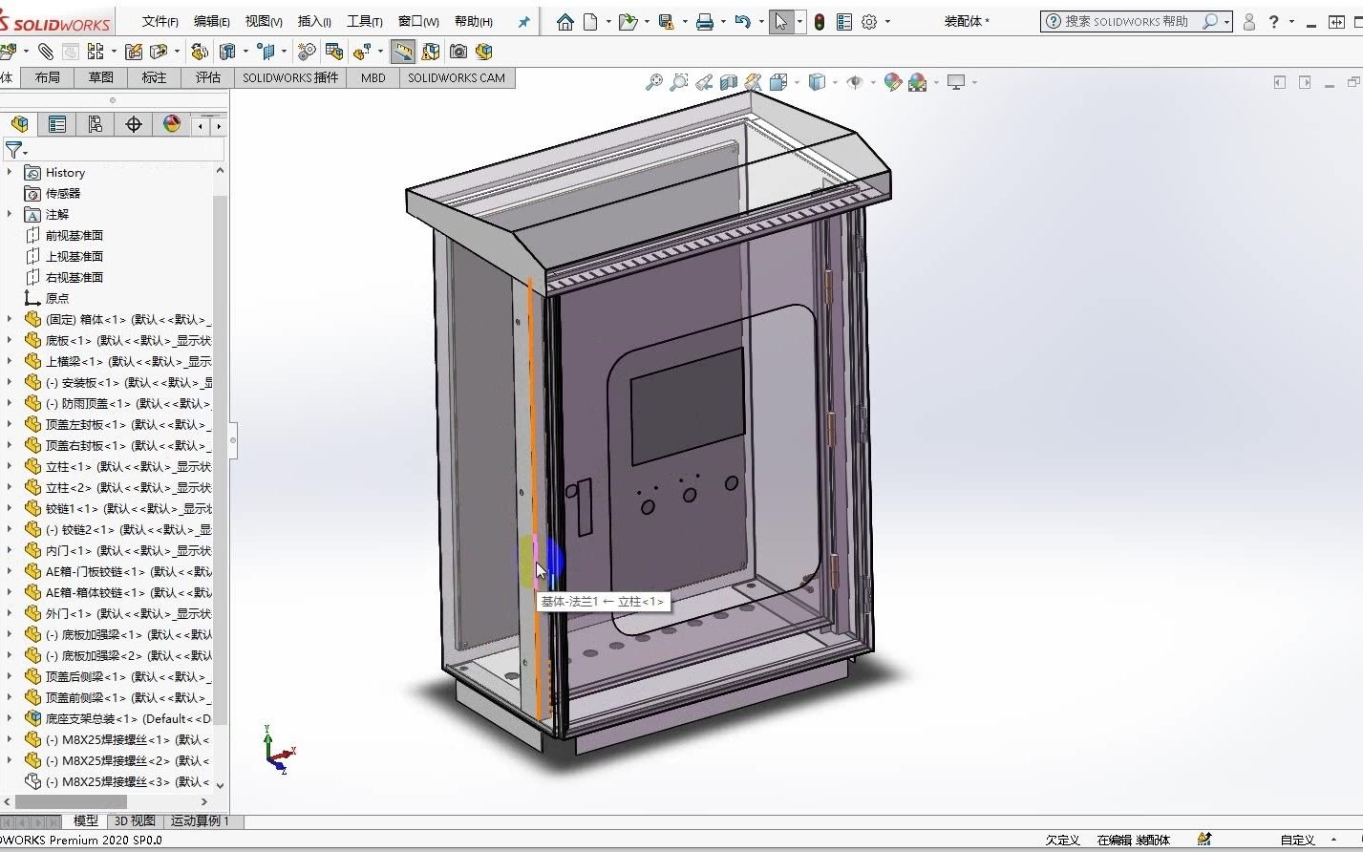1363x852 pixels.
Task: Open the 插入(I) menu
Action: click(315, 21)
